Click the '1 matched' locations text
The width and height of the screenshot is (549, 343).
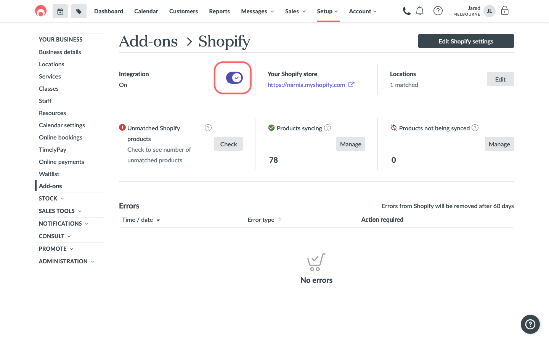tap(404, 85)
